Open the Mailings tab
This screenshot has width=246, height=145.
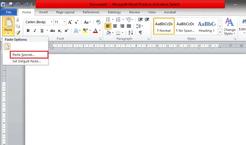click(x=114, y=12)
